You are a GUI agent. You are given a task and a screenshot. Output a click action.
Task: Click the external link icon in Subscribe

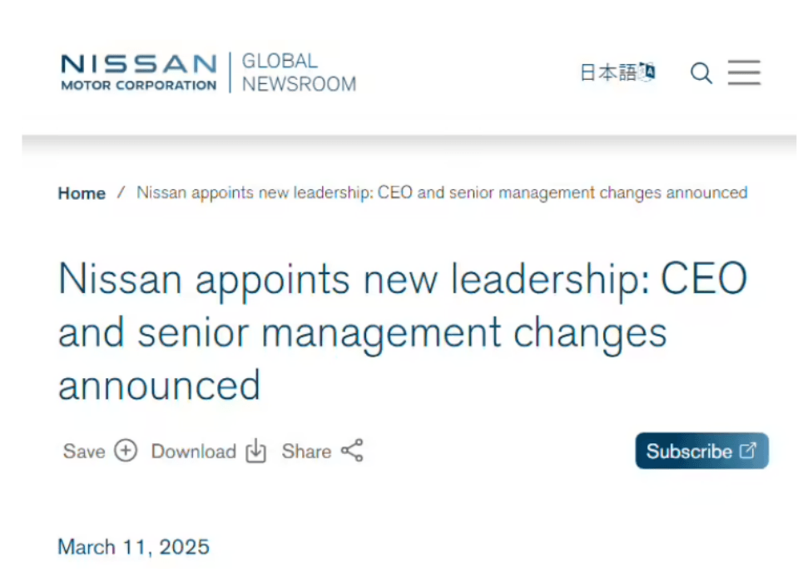pos(748,450)
